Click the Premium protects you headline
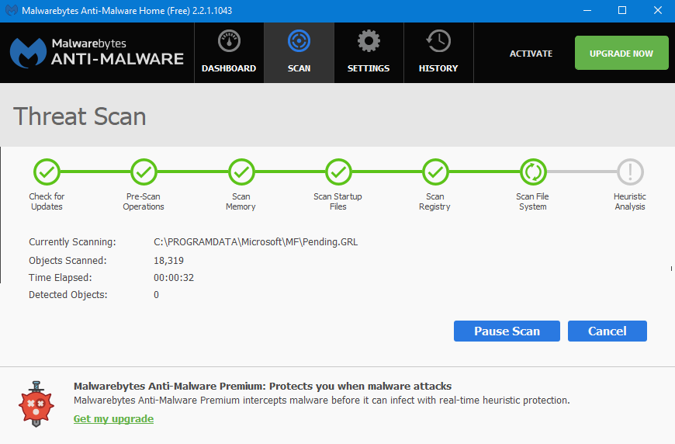The width and height of the screenshot is (675, 444). (262, 386)
